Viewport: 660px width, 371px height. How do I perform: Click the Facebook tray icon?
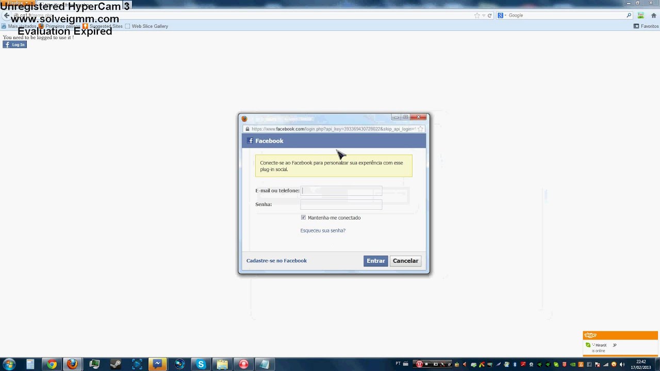click(589, 364)
